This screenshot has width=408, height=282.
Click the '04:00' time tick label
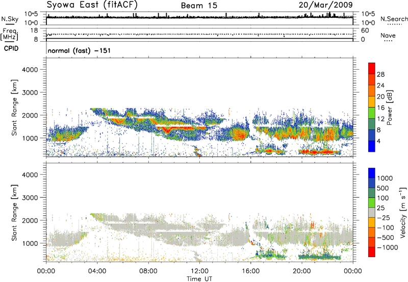tap(97, 271)
